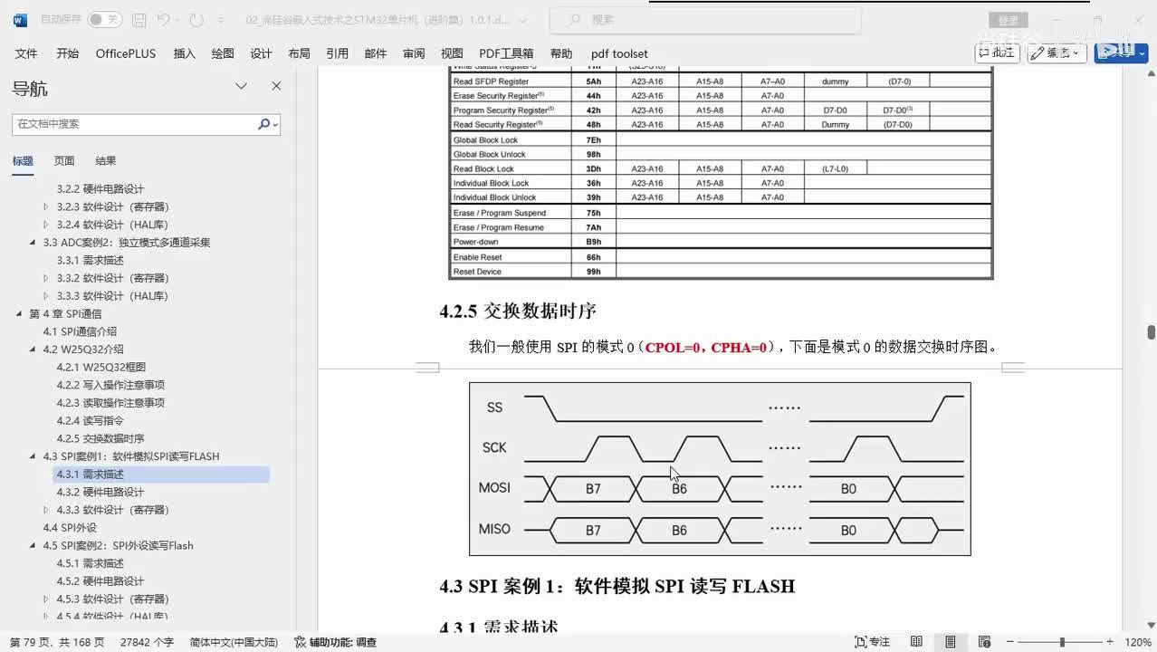
Task: Go to heading 3.3.1 需求描述
Action: (x=91, y=260)
